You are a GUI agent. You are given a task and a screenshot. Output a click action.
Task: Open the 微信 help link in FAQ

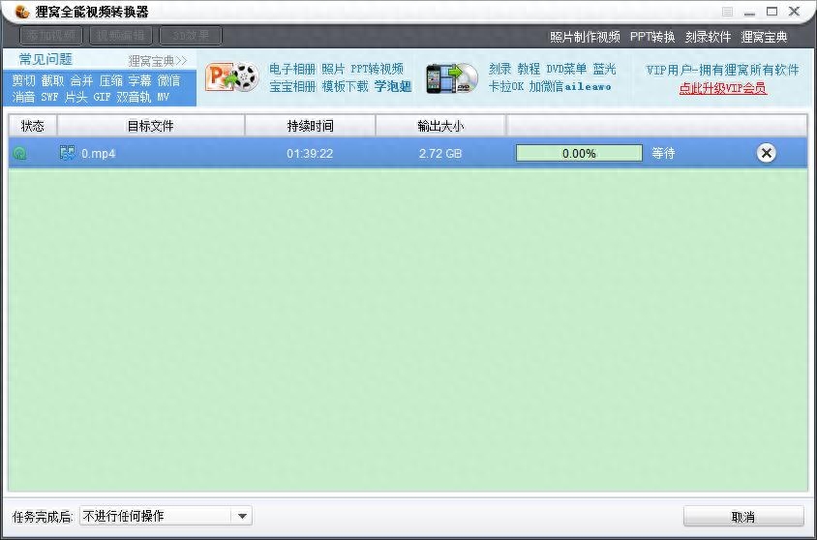[168, 80]
